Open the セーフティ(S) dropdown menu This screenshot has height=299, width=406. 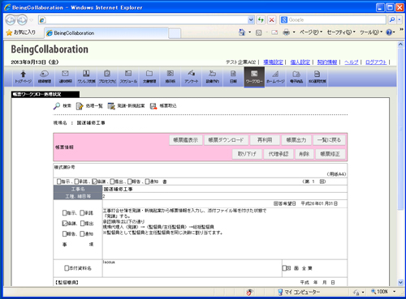point(341,32)
